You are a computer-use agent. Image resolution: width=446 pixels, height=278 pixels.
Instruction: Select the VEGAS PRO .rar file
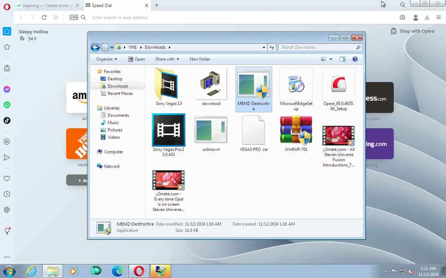(x=254, y=133)
